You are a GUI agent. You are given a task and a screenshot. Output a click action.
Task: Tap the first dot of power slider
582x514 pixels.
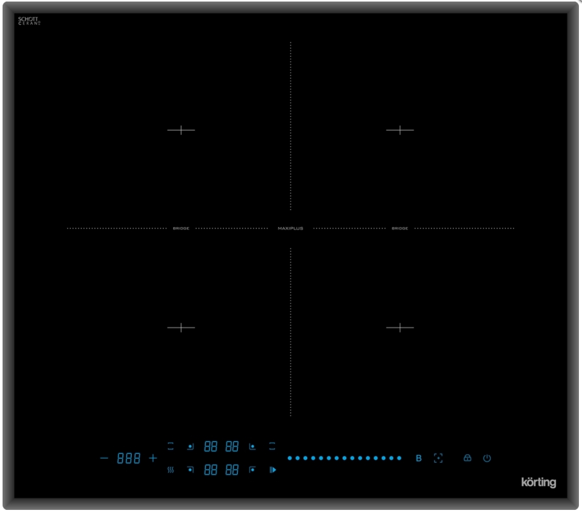(x=289, y=458)
